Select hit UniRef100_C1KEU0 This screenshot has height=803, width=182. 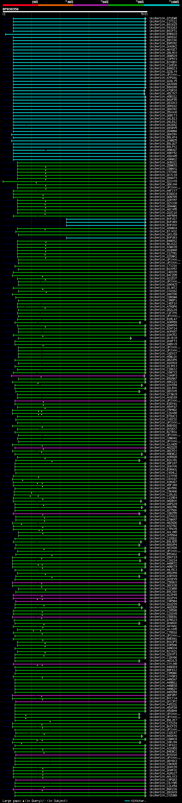pos(163,66)
